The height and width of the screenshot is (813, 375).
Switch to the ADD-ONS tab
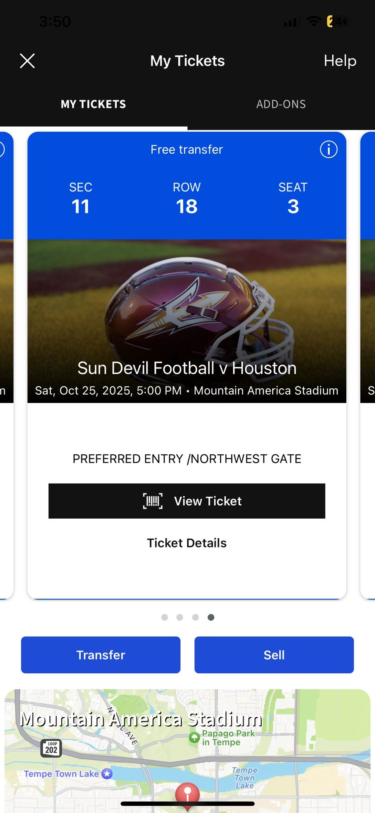pyautogui.click(x=281, y=104)
